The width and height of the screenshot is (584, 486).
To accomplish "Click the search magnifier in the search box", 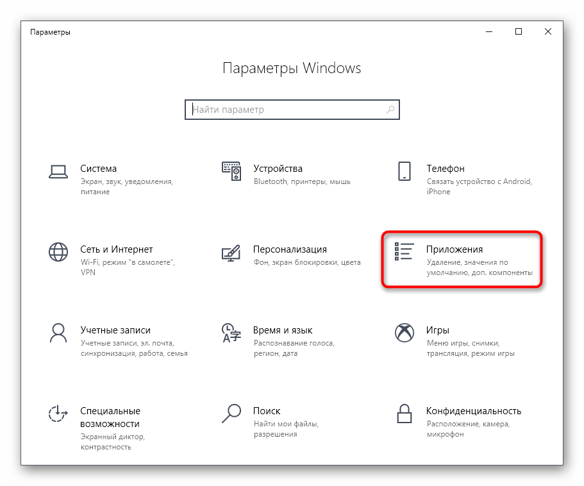I will (x=390, y=110).
